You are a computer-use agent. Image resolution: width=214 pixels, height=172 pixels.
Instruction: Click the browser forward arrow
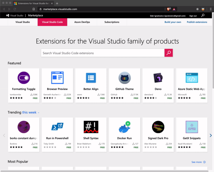pyautogui.click(x=9, y=9)
